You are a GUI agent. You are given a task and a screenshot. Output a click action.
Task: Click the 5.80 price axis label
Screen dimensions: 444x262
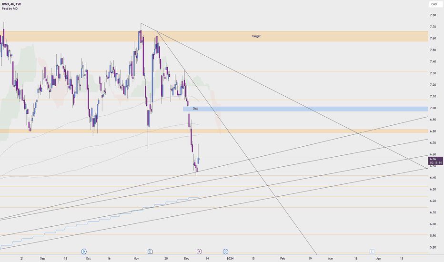click(433, 248)
